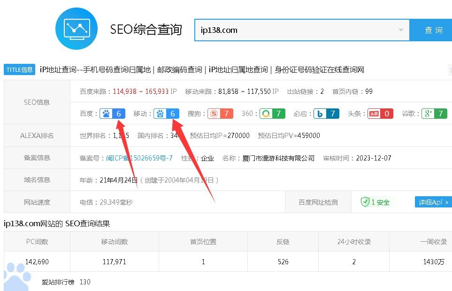Click the Baidu weight 6 badge

point(113,114)
